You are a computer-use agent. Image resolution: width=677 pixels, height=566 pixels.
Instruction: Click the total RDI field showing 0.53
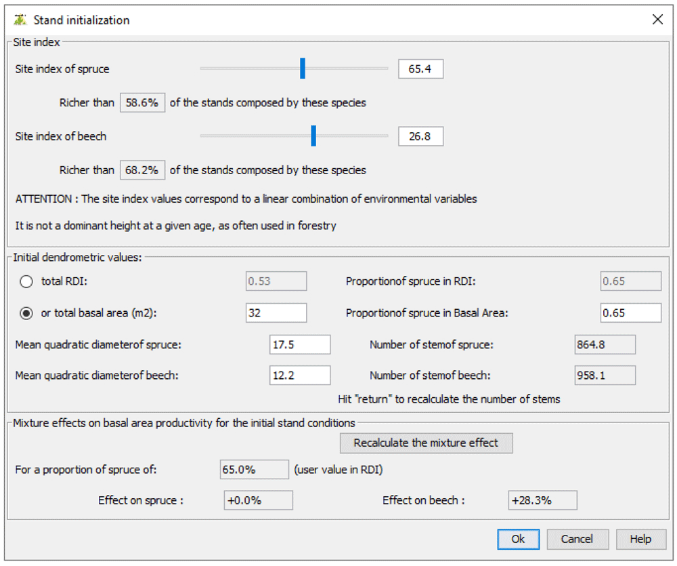pos(276,281)
